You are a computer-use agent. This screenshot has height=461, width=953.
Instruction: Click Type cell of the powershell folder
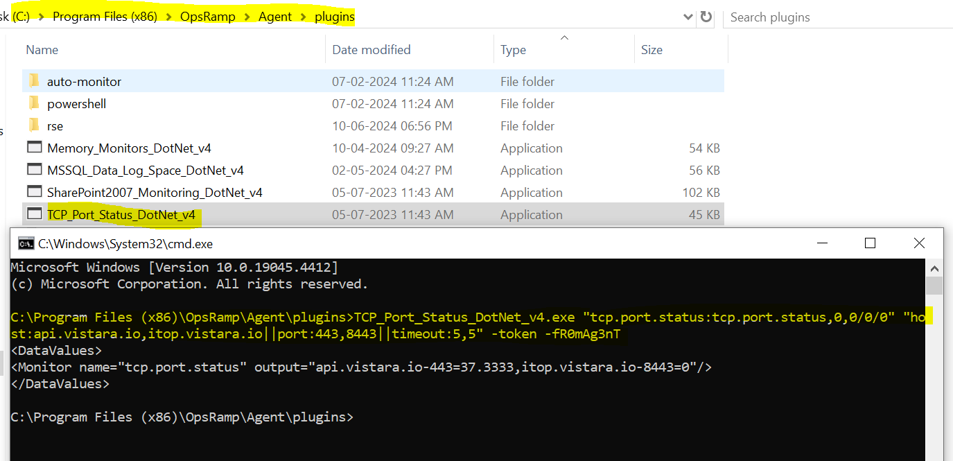pyautogui.click(x=527, y=103)
